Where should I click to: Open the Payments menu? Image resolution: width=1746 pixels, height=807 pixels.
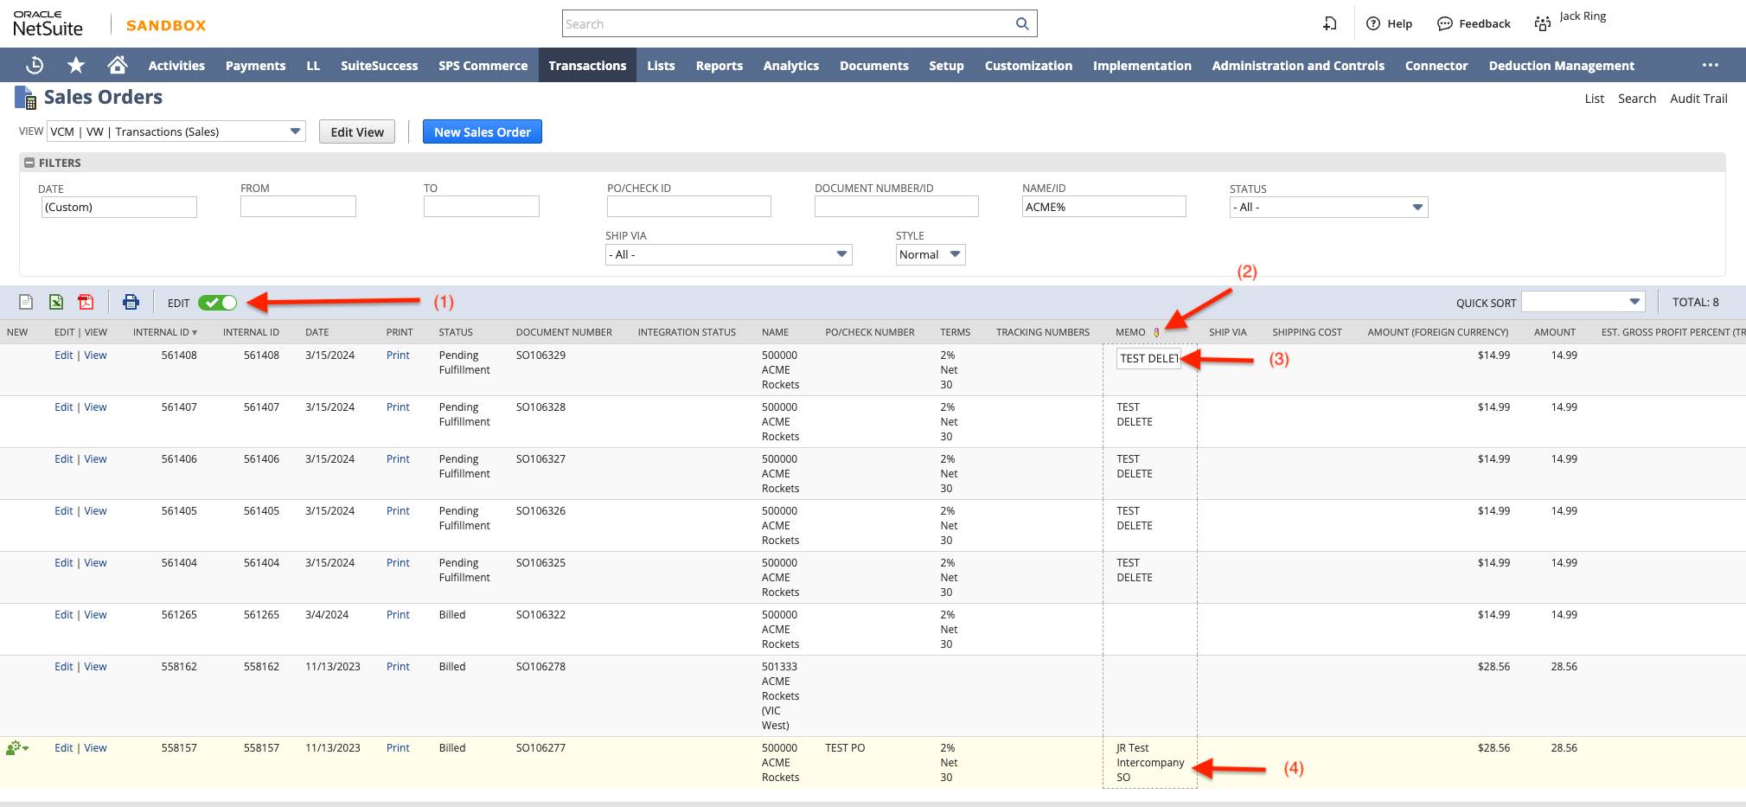tap(255, 66)
